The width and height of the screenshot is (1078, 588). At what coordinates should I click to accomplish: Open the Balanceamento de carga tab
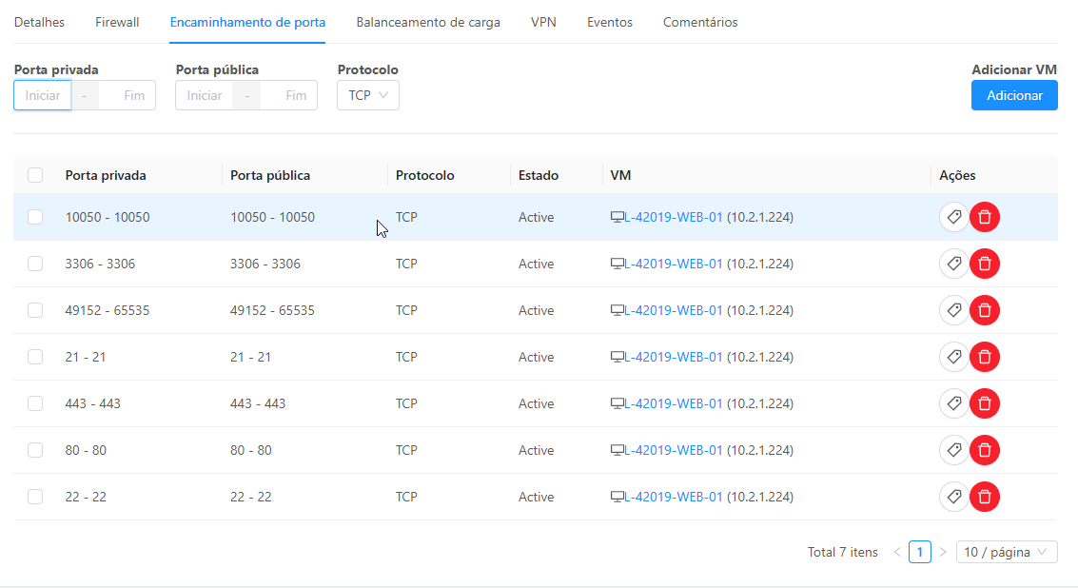(428, 22)
